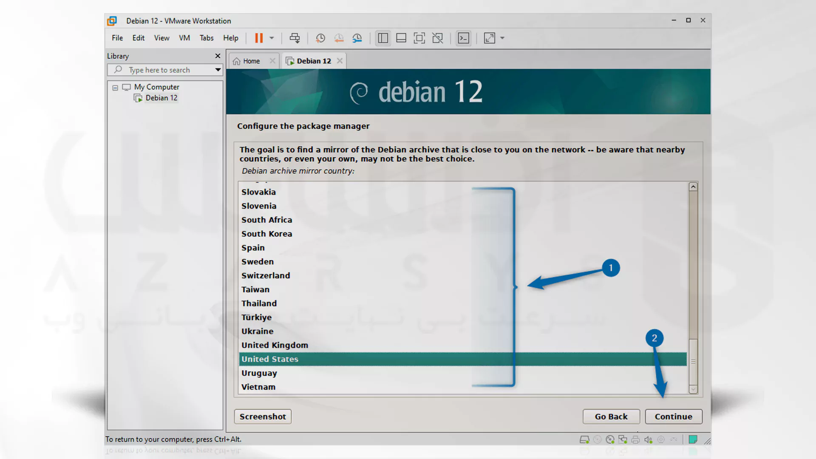The height and width of the screenshot is (459, 816).
Task: Click the printer status icon
Action: tap(635, 440)
